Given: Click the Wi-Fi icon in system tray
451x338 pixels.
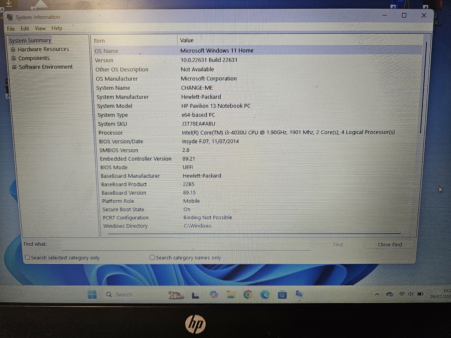Looking at the screenshot, I should tap(402, 294).
